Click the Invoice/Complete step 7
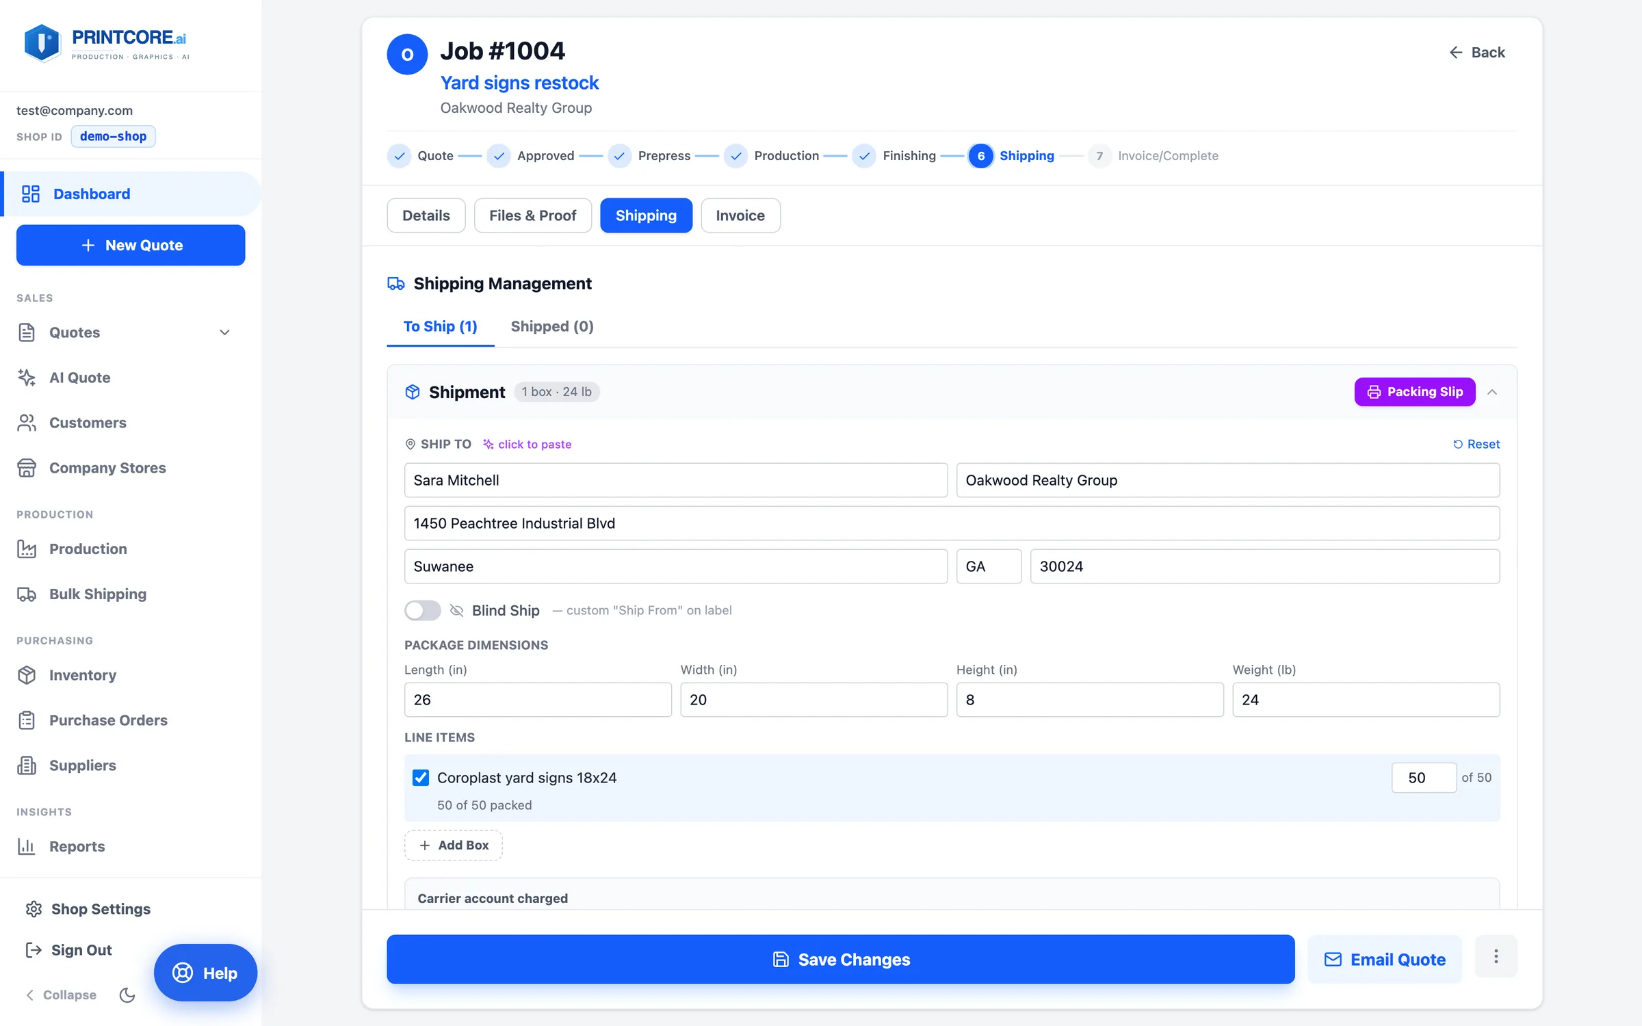Viewport: 1642px width, 1026px height. pyautogui.click(x=1154, y=156)
